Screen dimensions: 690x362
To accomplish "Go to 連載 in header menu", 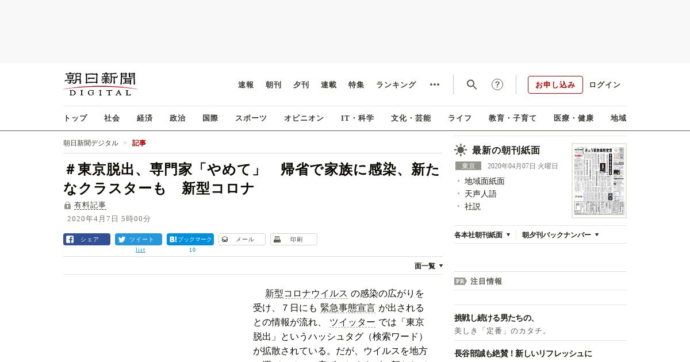I will pos(329,84).
